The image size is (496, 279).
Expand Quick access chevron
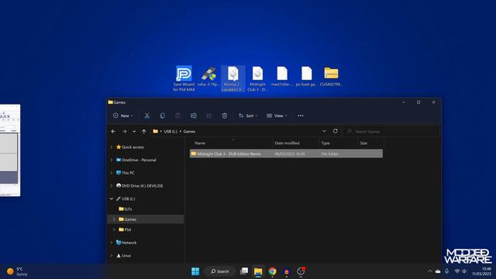(112, 147)
